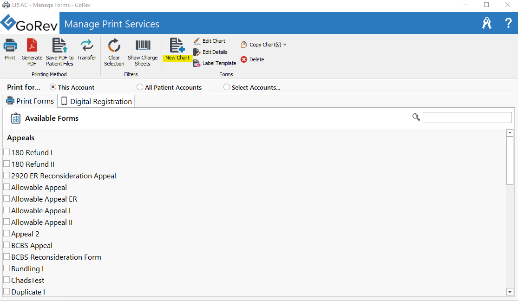
Task: Tick the Allowable Appeal ER checkbox
Action: (7, 198)
